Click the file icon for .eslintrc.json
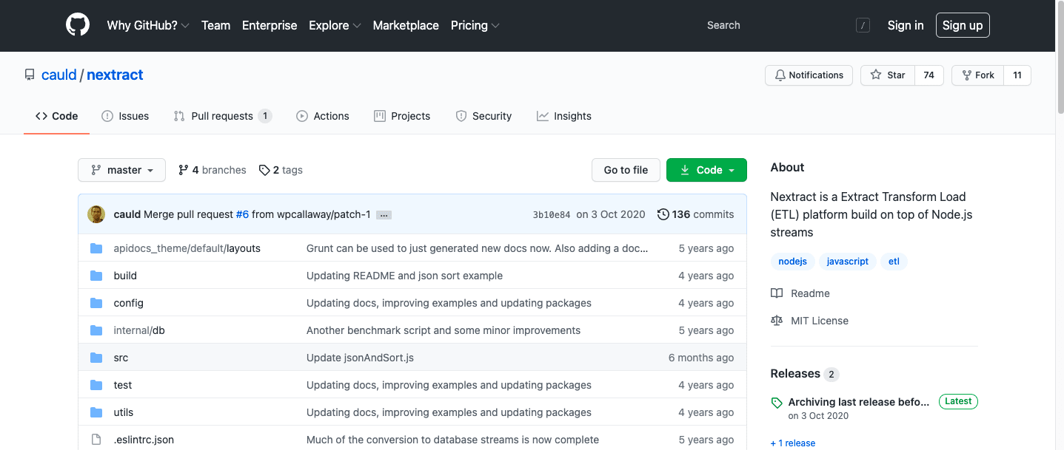The height and width of the screenshot is (450, 1064). [96, 440]
